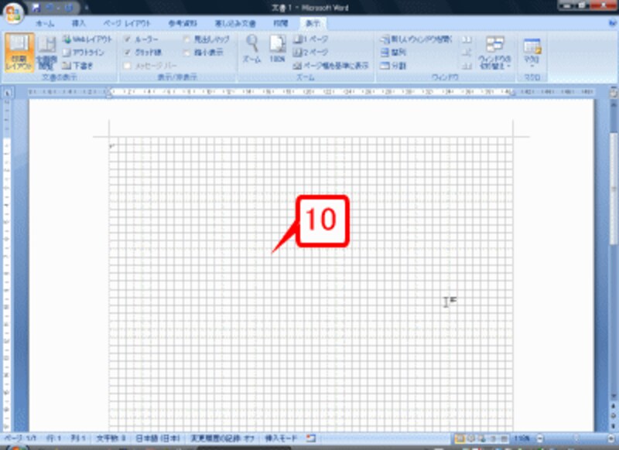Undo from Quick Access Toolbar

coord(50,8)
